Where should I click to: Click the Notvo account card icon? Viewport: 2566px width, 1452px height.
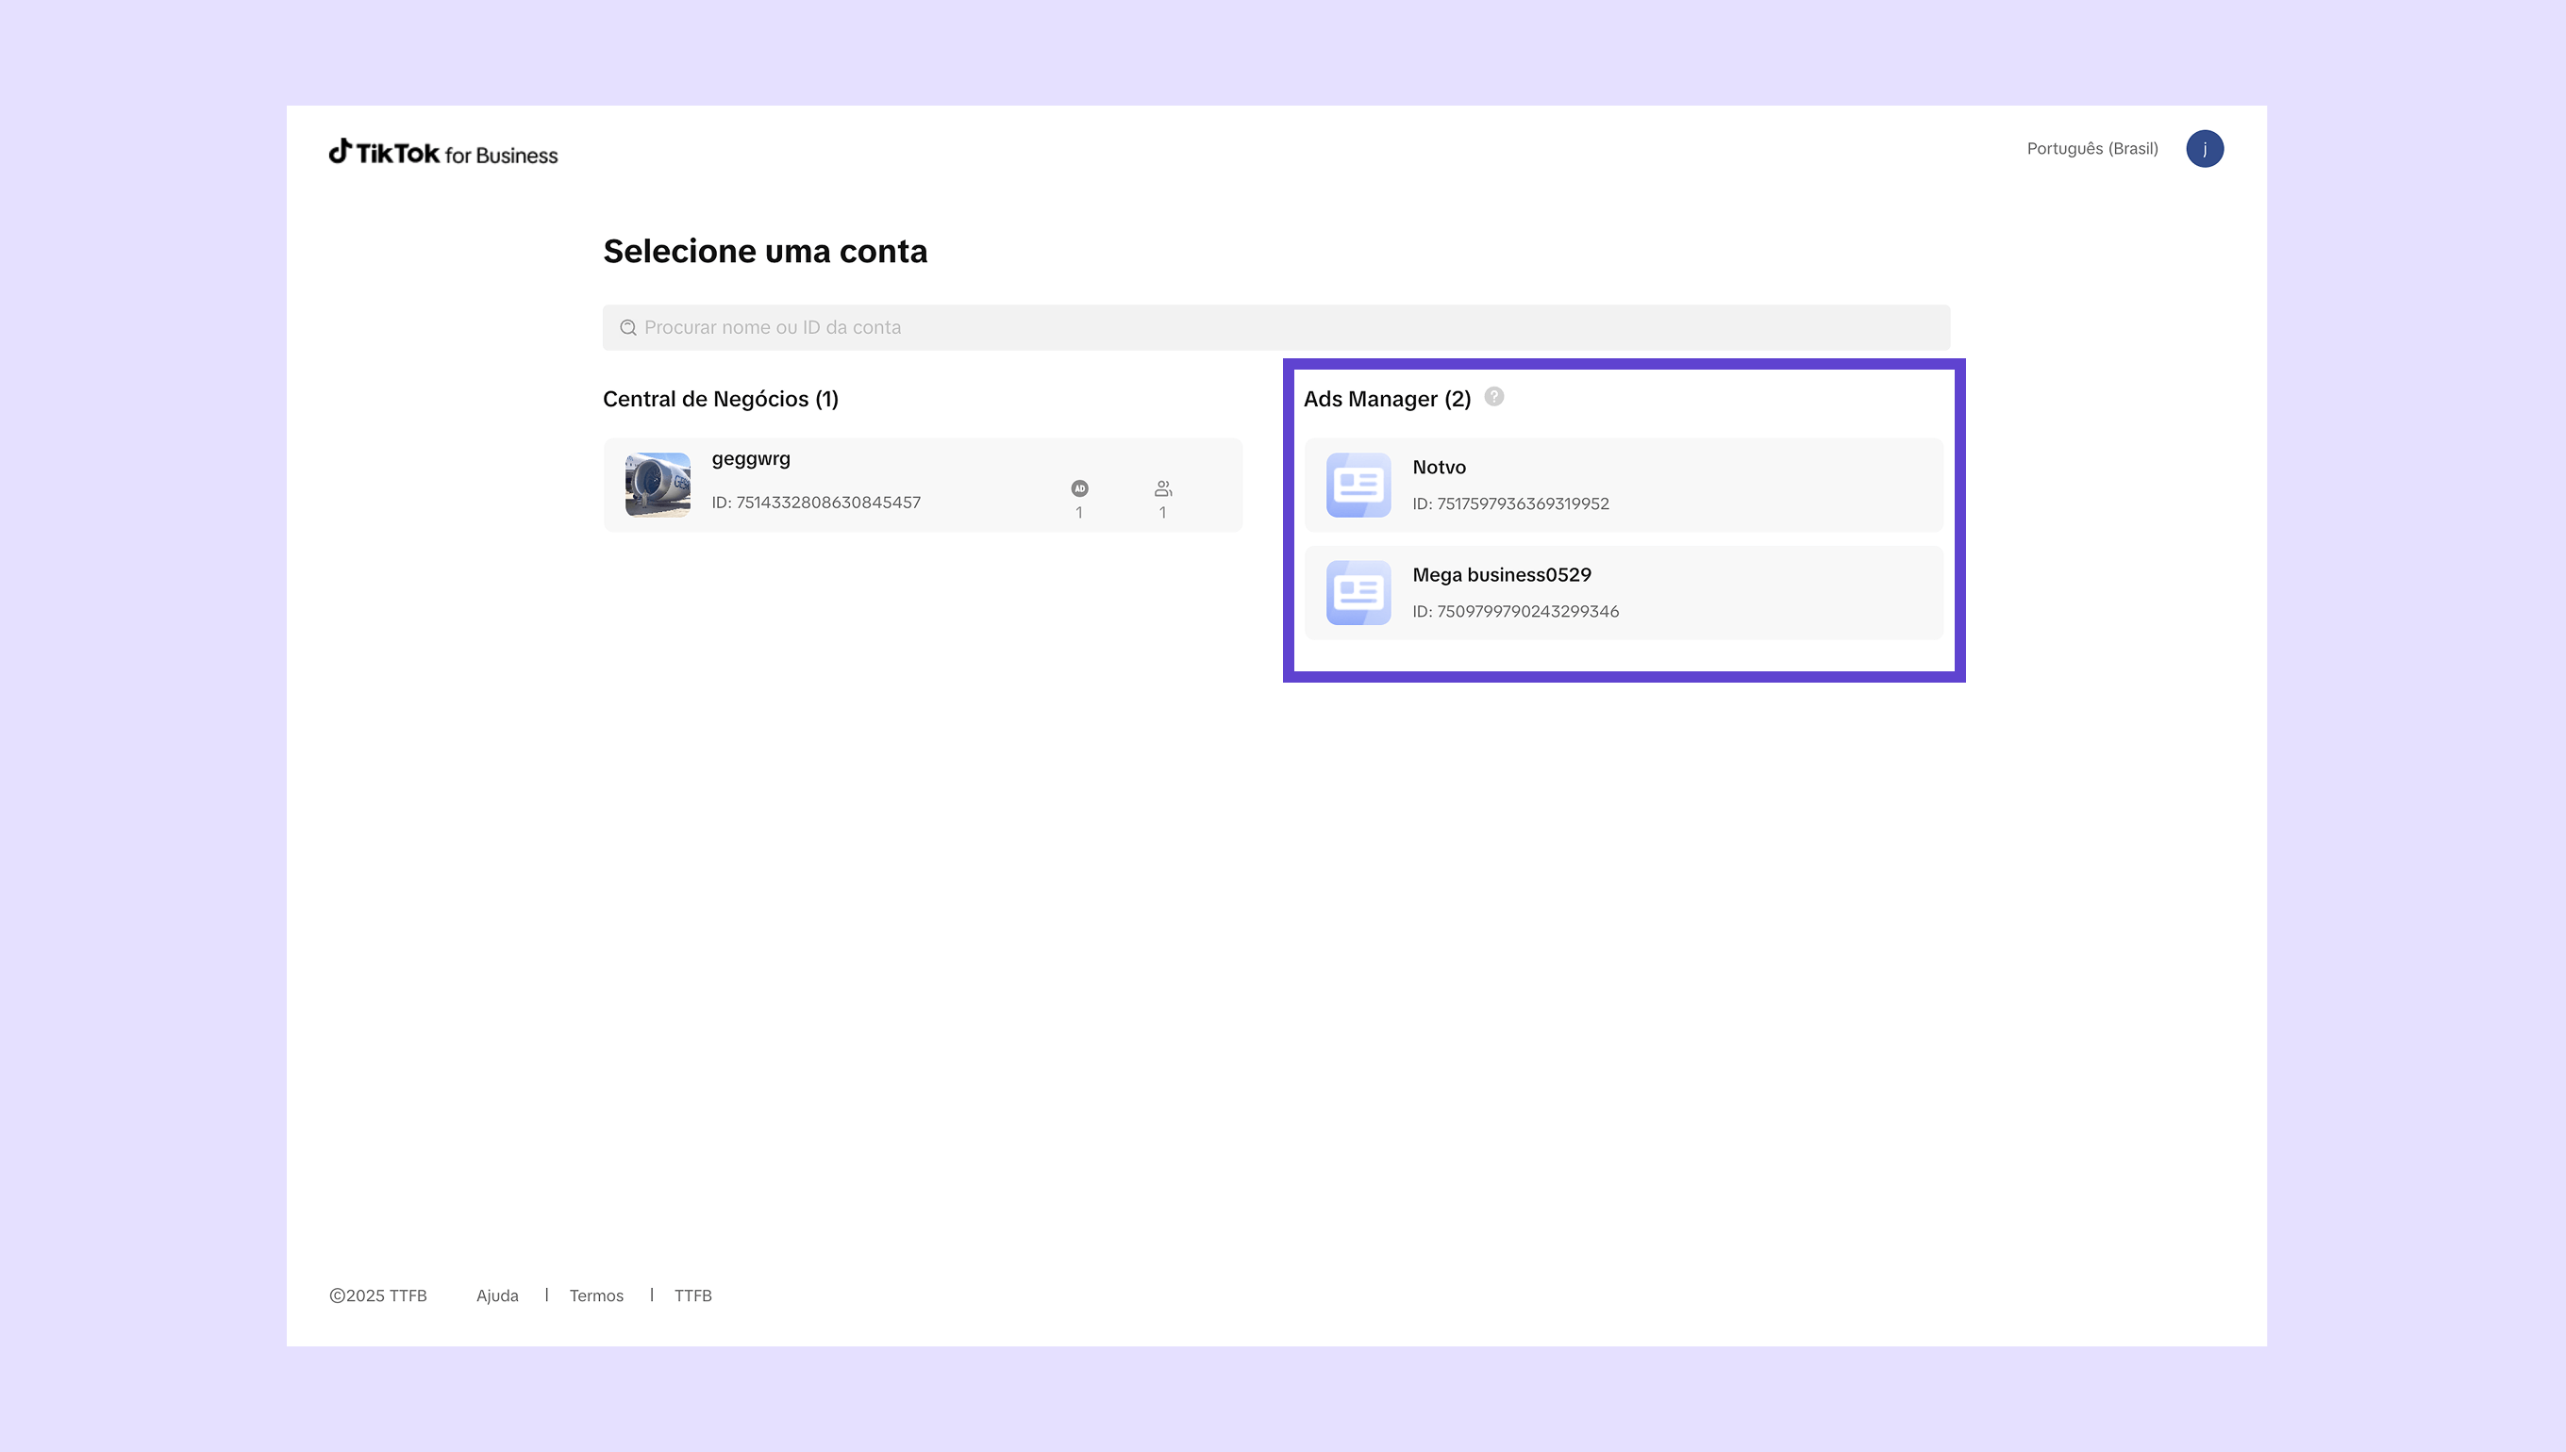coord(1358,485)
